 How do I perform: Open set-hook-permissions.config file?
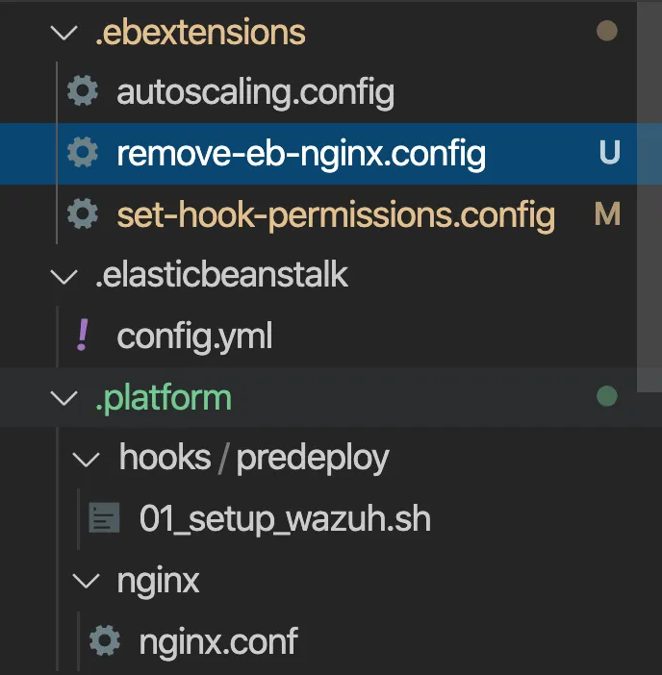click(x=336, y=213)
